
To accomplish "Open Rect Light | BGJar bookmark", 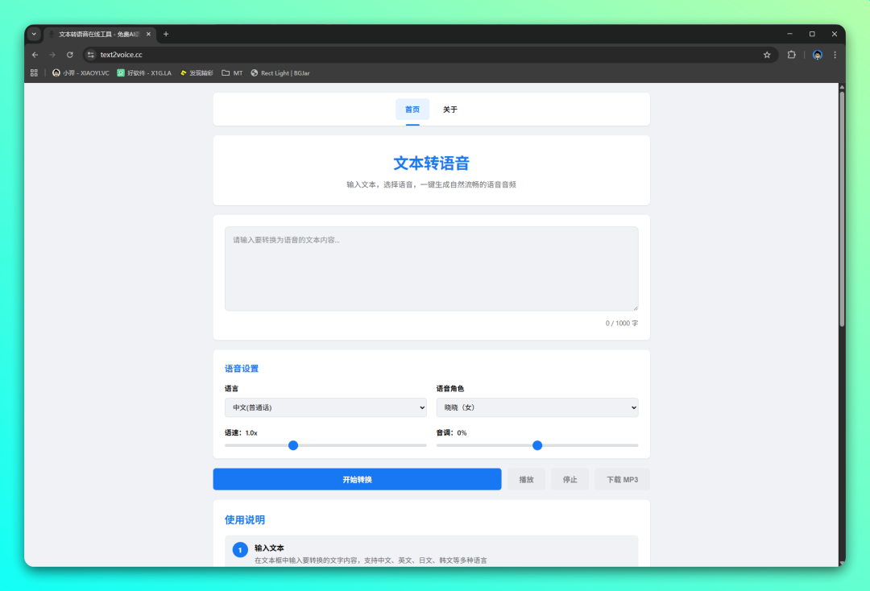I will pos(280,73).
